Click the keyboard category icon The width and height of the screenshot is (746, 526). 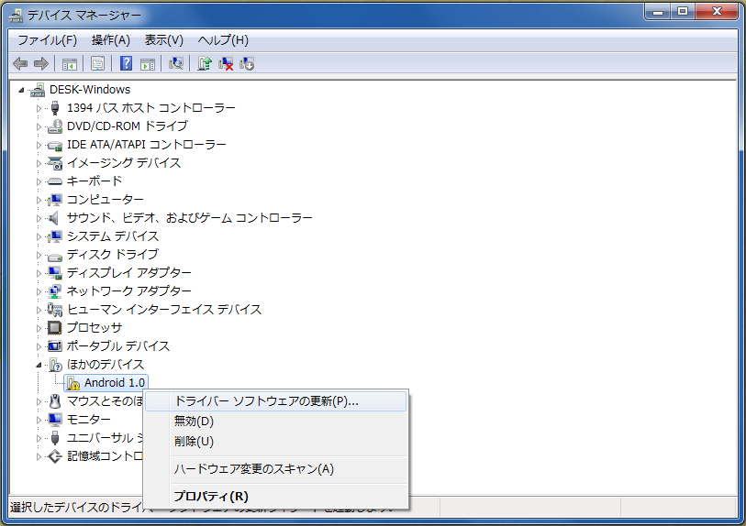pyautogui.click(x=55, y=181)
